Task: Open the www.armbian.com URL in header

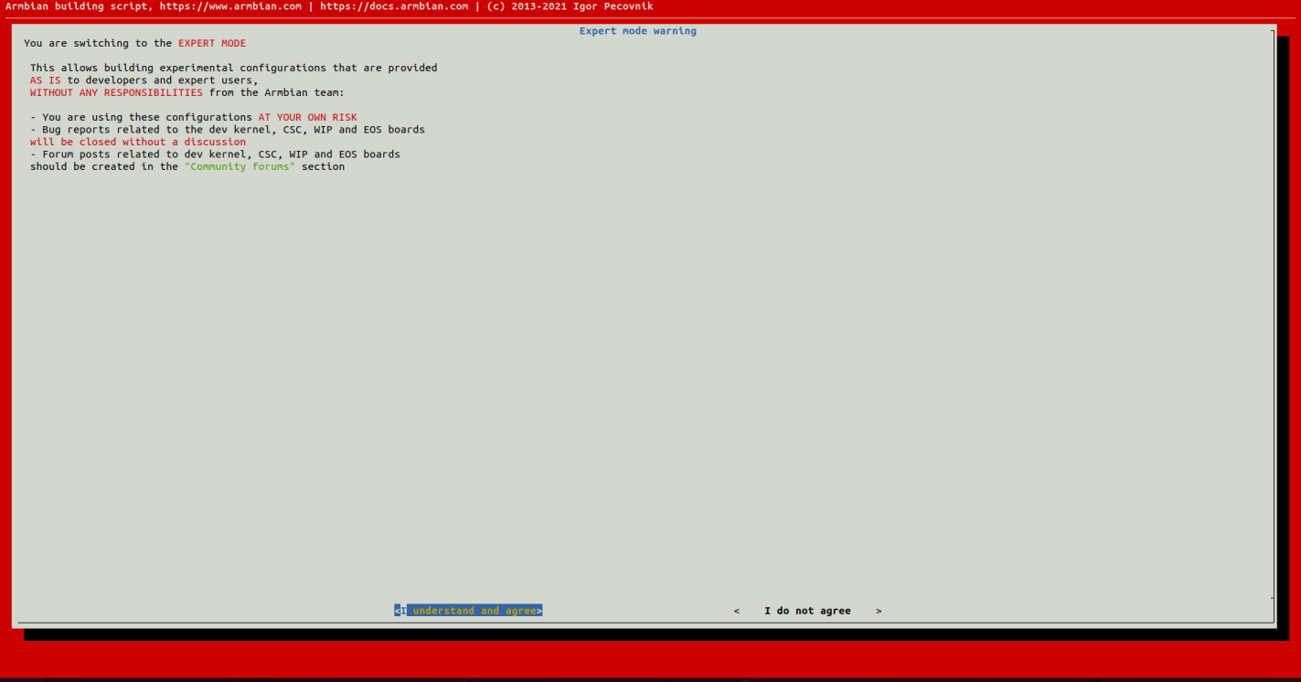Action: (230, 6)
